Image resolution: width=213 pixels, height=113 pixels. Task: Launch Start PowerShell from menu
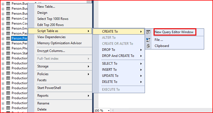pos(49,88)
